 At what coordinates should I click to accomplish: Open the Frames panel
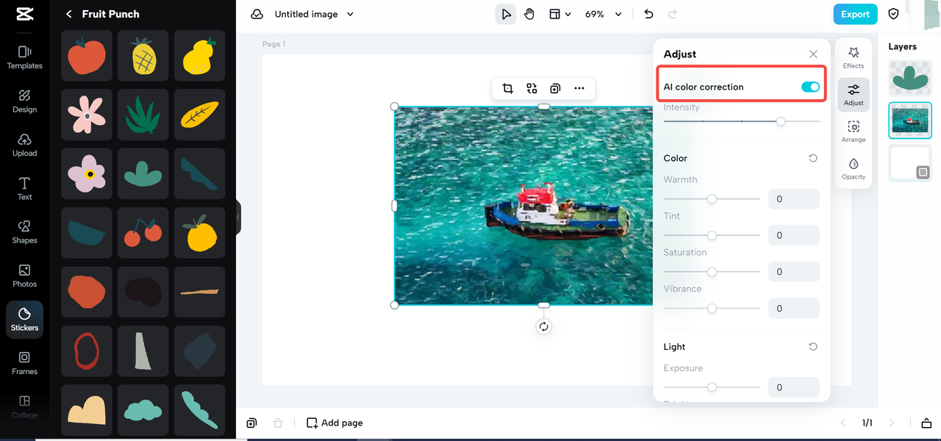coord(24,363)
